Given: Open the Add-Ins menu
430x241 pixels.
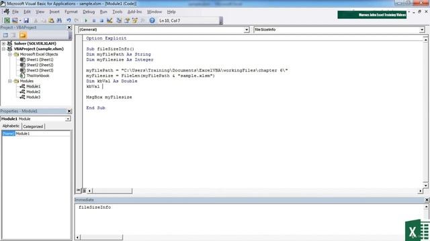Looking at the screenshot, I should coord(134,12).
